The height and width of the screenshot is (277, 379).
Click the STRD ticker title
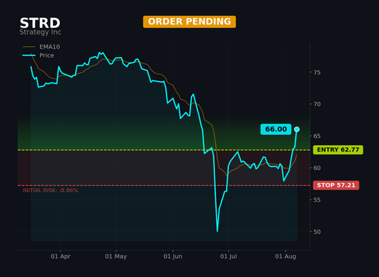[x=40, y=24]
